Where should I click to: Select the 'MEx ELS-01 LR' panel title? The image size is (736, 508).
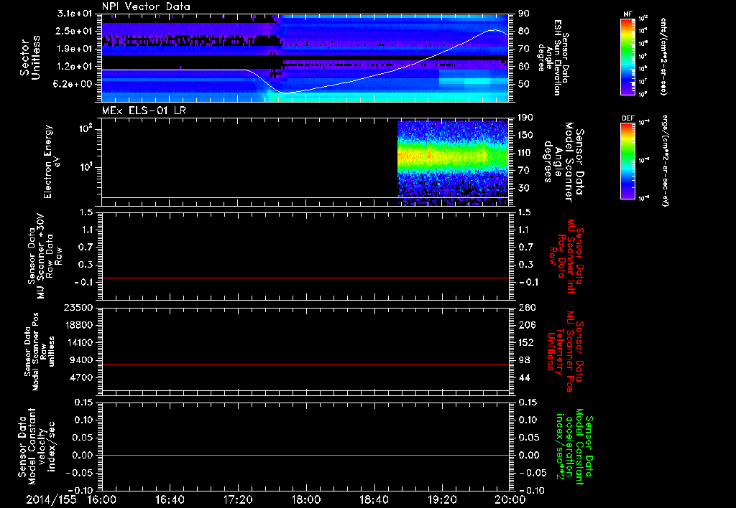144,110
